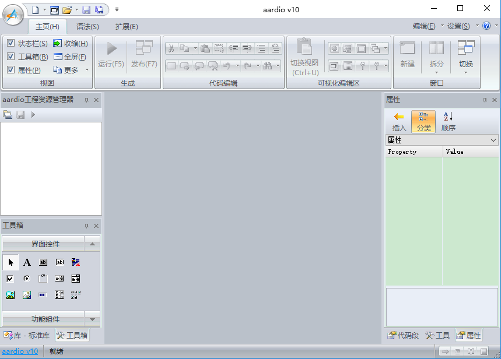
Task: Open the 属性 combo box dropdown
Action: coord(493,140)
